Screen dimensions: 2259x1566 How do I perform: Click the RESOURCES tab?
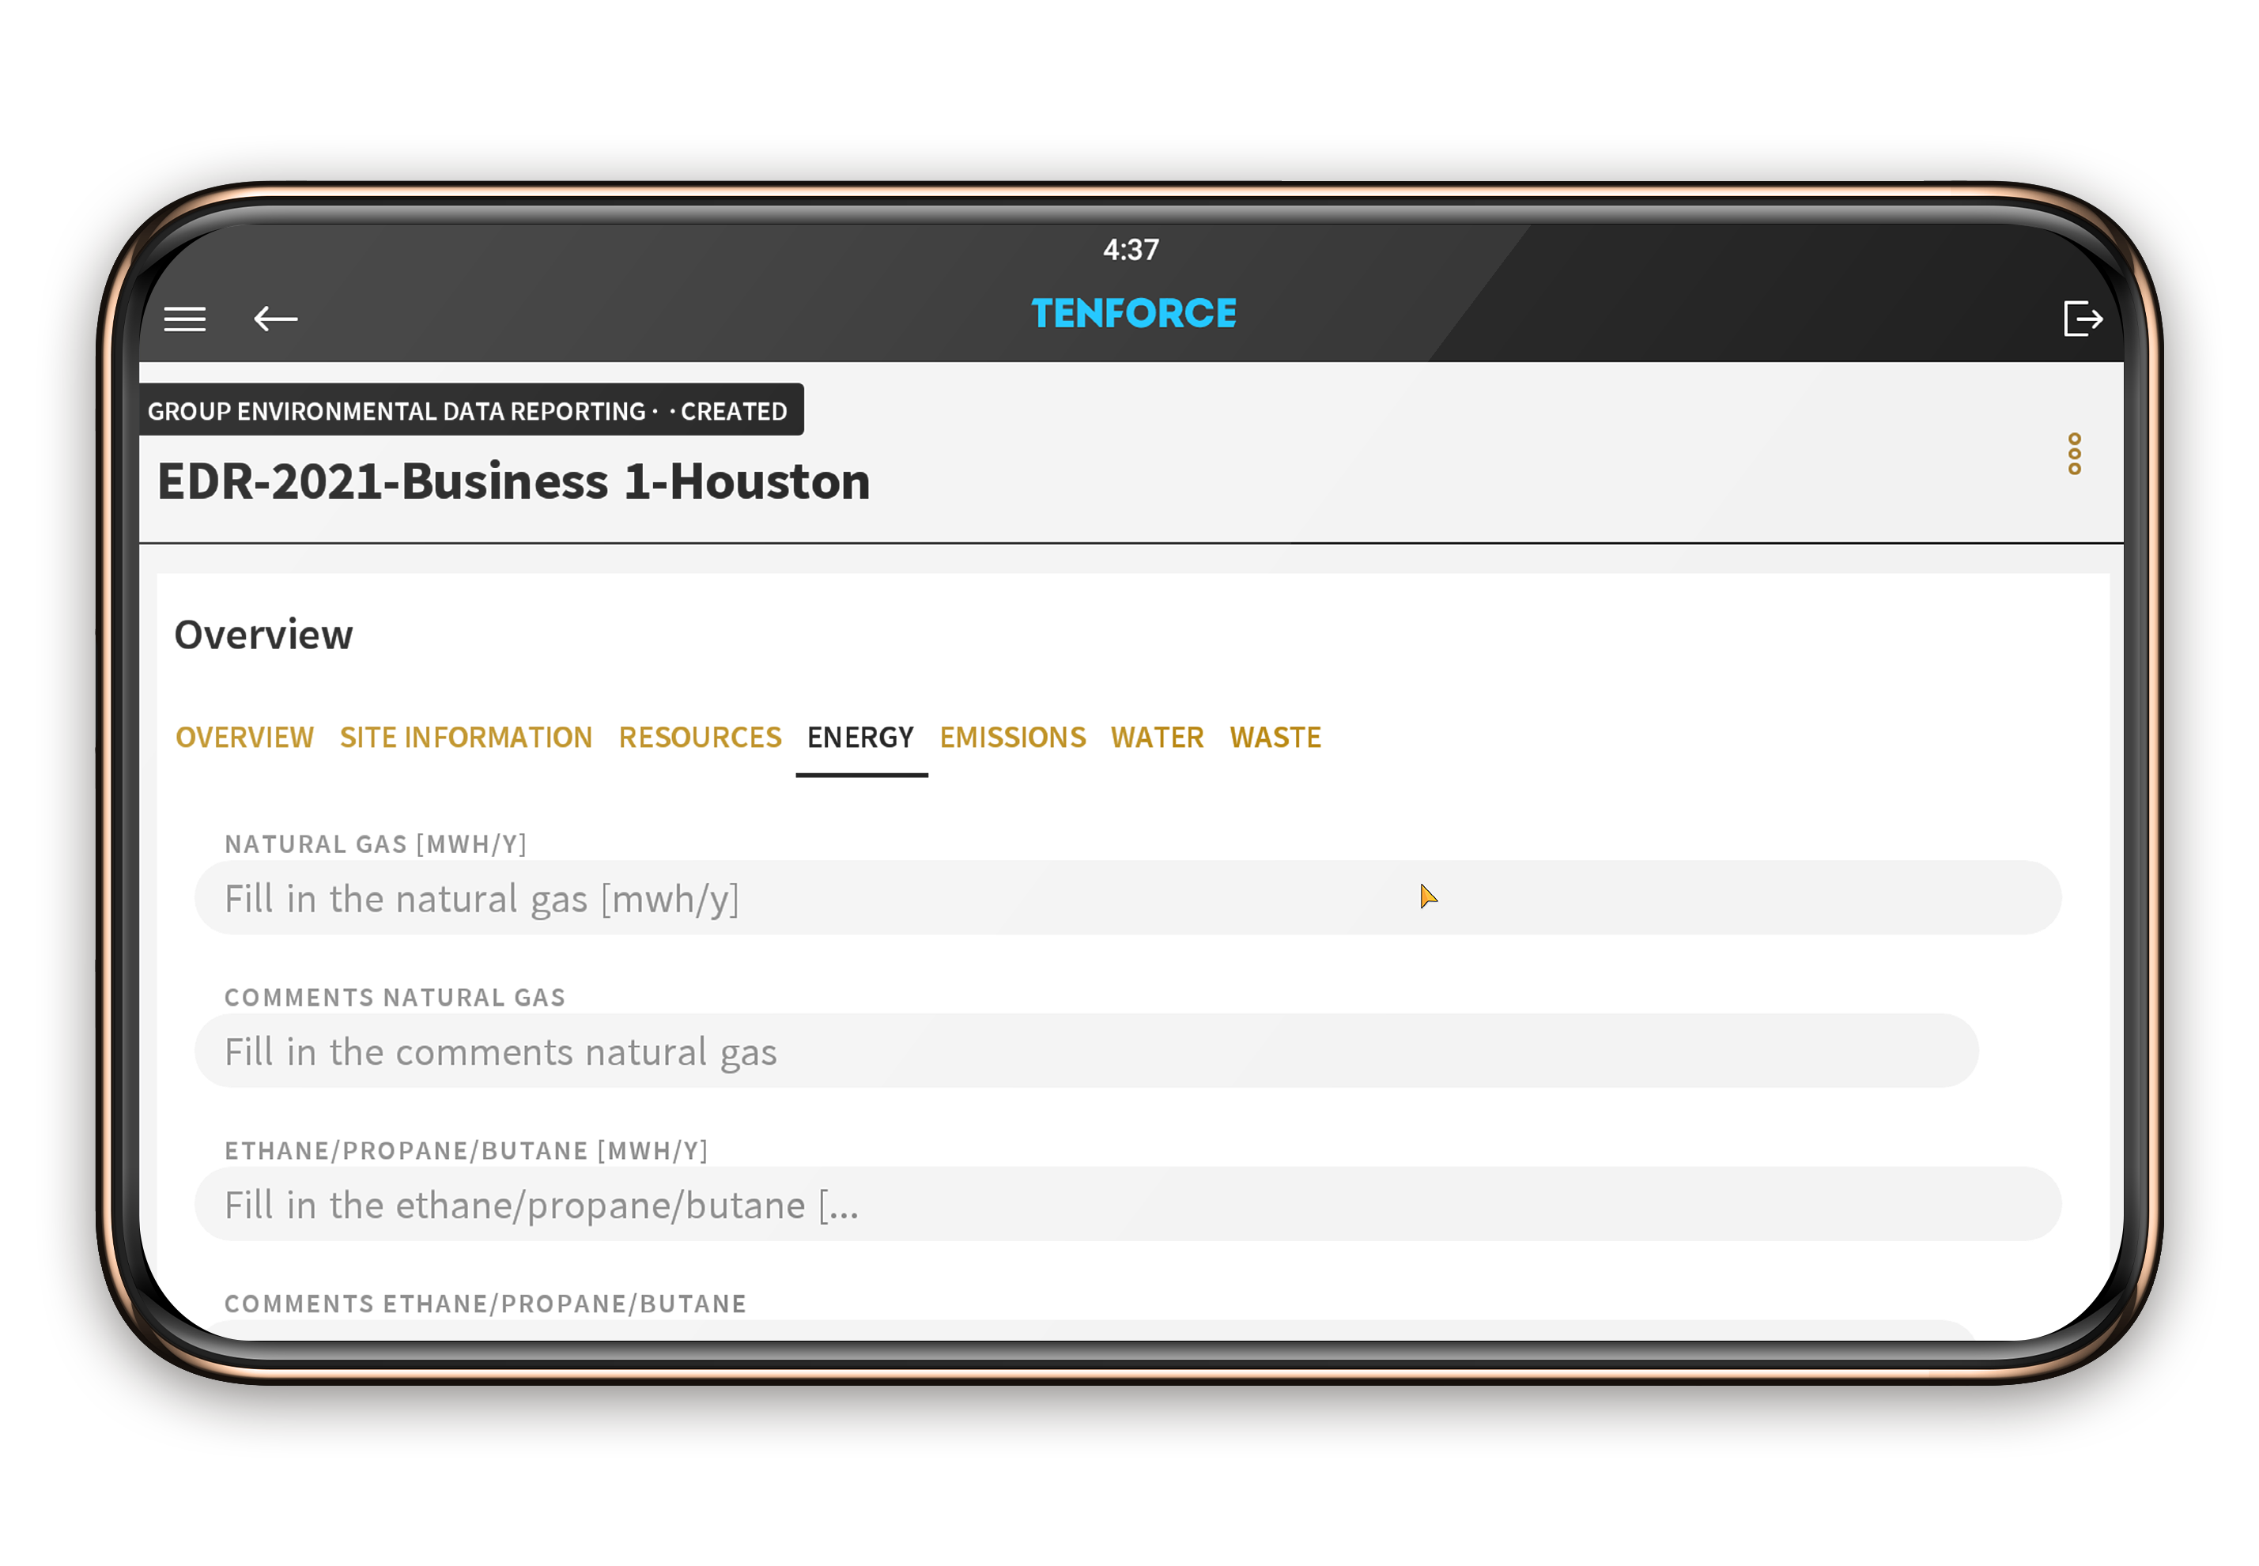tap(699, 737)
